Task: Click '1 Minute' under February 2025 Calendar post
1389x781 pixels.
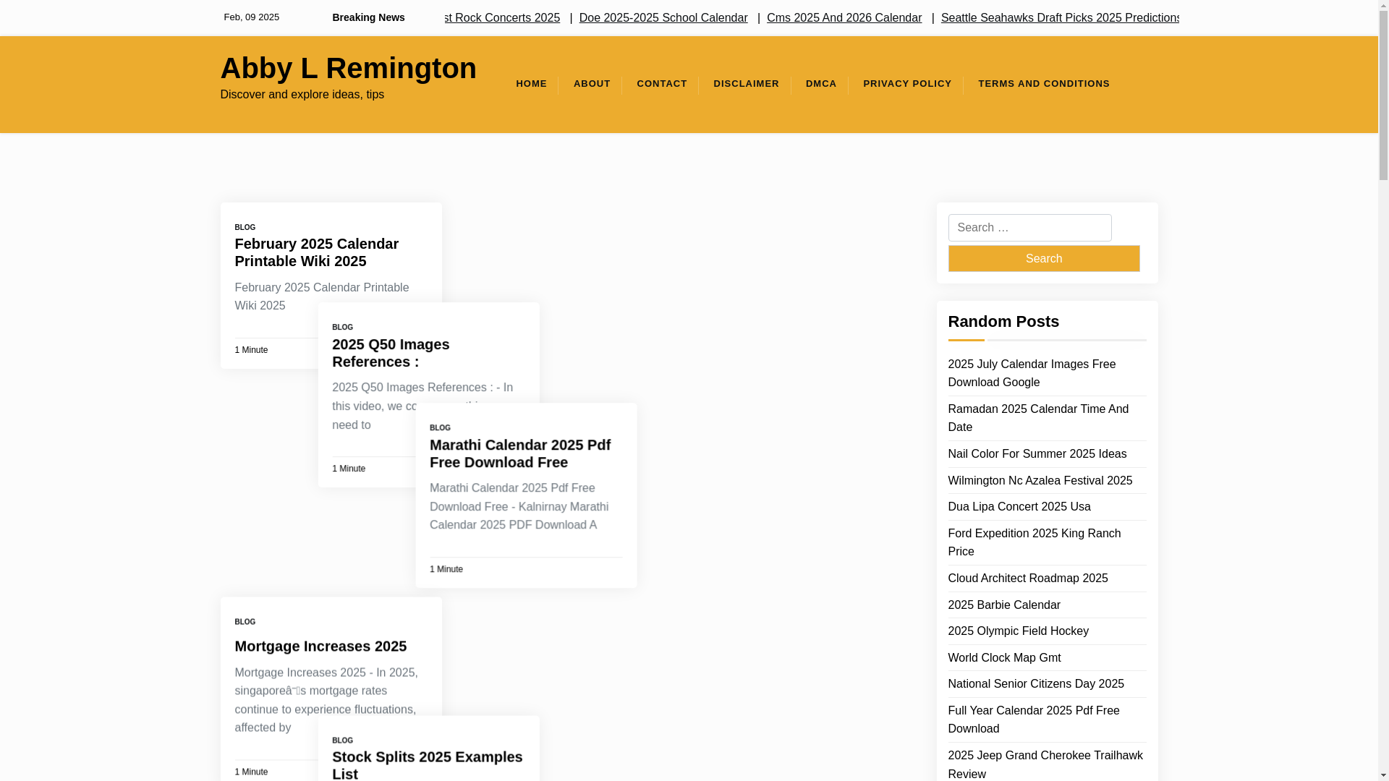Action: click(x=251, y=350)
